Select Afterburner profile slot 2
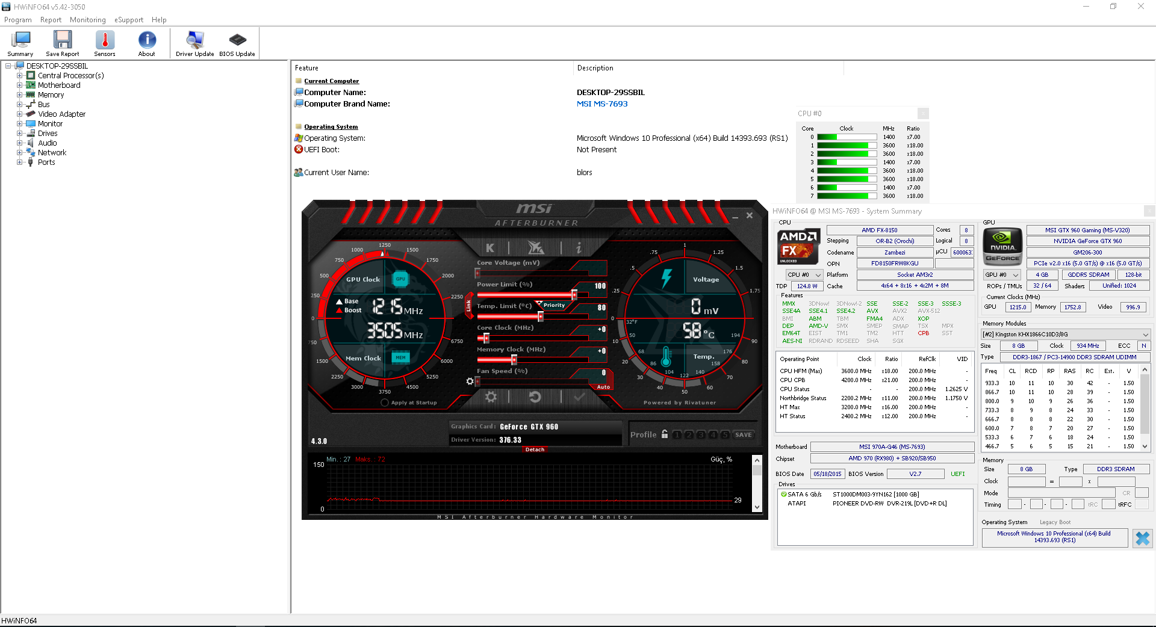This screenshot has width=1156, height=627. [689, 434]
